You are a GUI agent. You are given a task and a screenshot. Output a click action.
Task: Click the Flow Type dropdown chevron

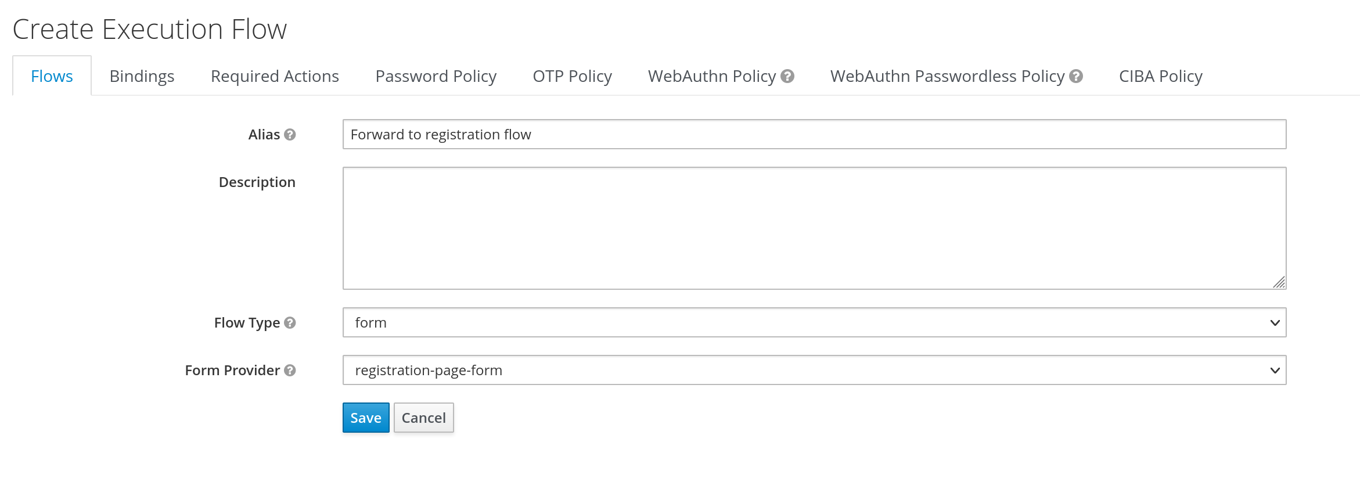pos(1275,322)
